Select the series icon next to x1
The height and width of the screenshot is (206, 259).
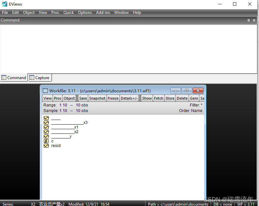click(46, 127)
